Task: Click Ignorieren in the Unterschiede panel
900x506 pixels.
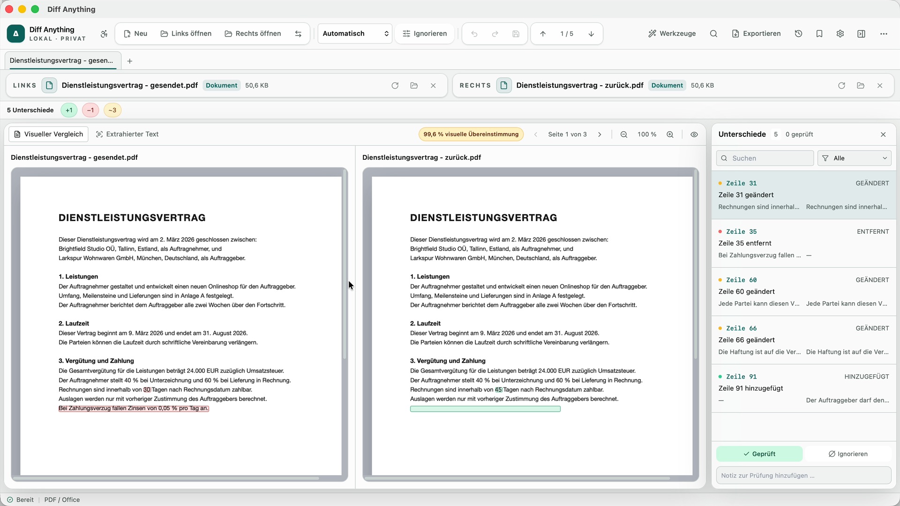Action: [848, 454]
